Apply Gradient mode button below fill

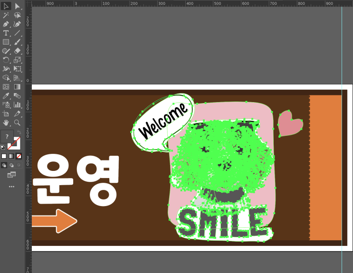[x=11, y=156]
